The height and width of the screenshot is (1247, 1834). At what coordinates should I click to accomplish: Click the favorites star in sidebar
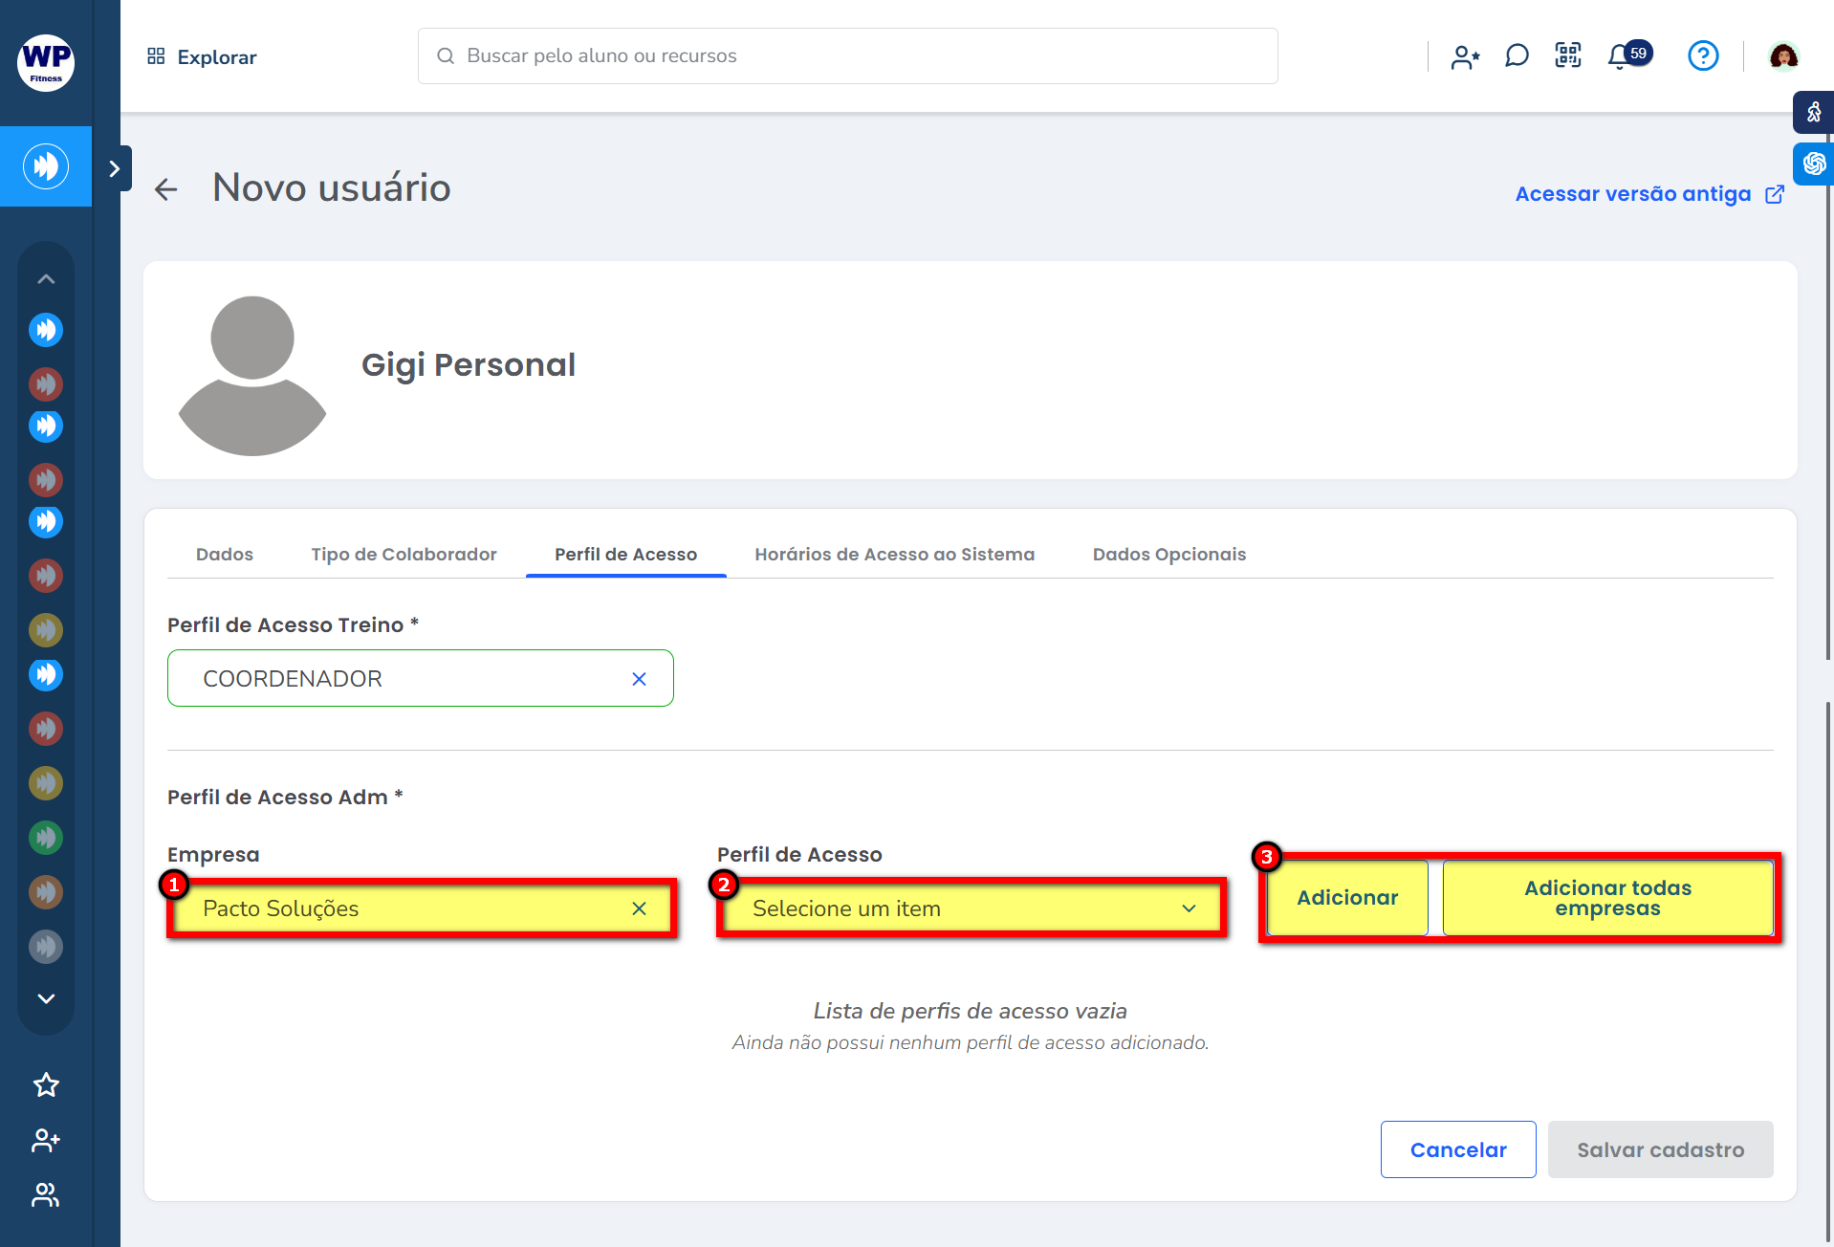[46, 1085]
